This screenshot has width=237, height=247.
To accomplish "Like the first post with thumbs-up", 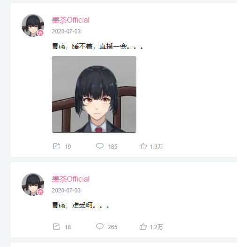I will coord(143,146).
